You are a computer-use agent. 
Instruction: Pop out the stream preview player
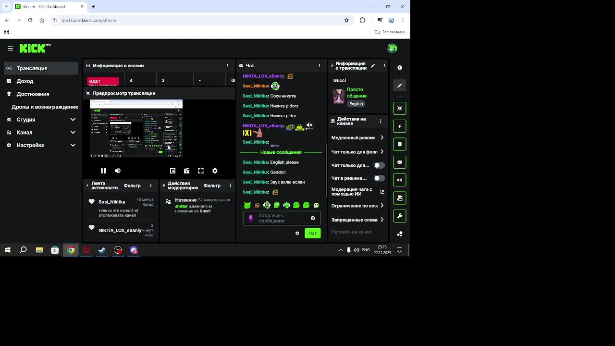coord(172,171)
